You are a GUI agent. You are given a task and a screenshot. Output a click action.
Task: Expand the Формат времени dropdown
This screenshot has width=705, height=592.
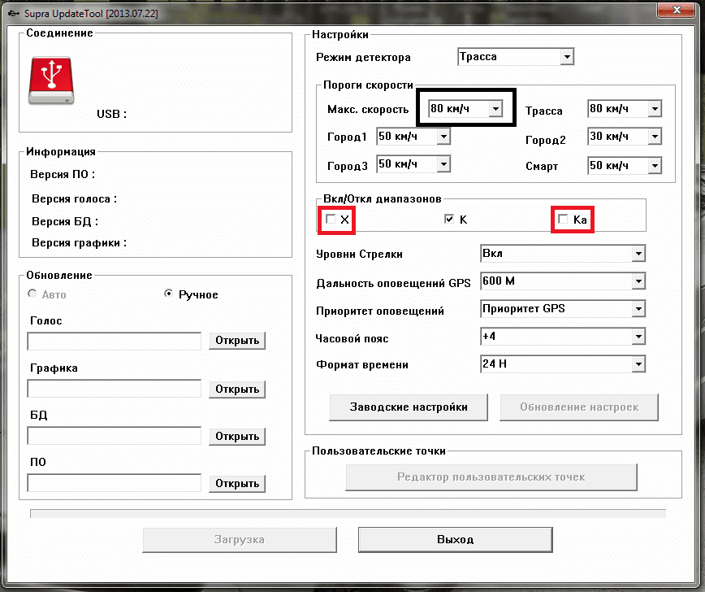tap(638, 364)
